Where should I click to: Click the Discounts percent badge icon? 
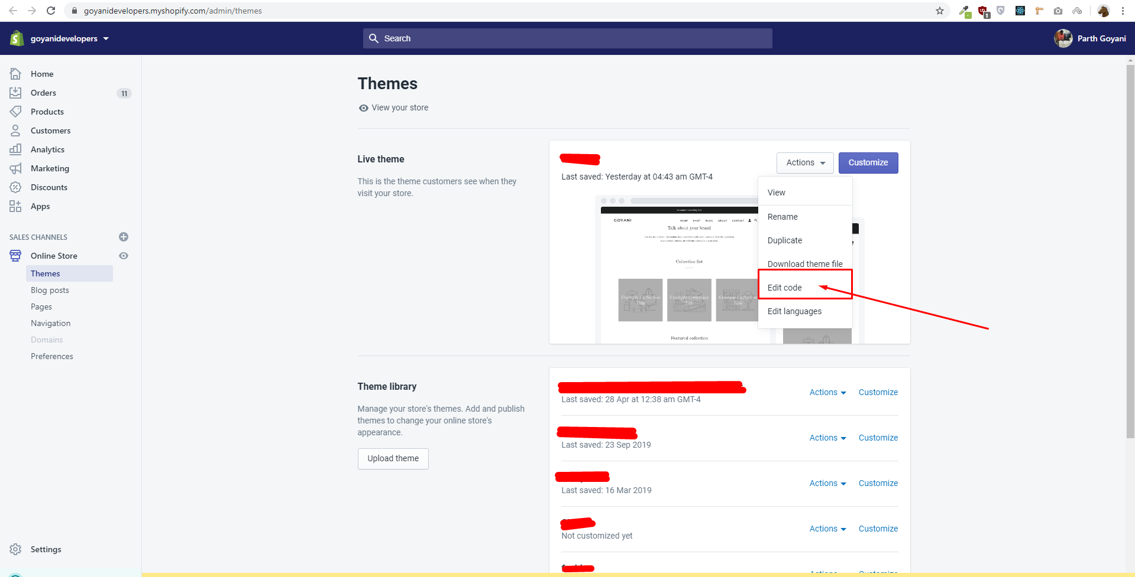coord(16,187)
